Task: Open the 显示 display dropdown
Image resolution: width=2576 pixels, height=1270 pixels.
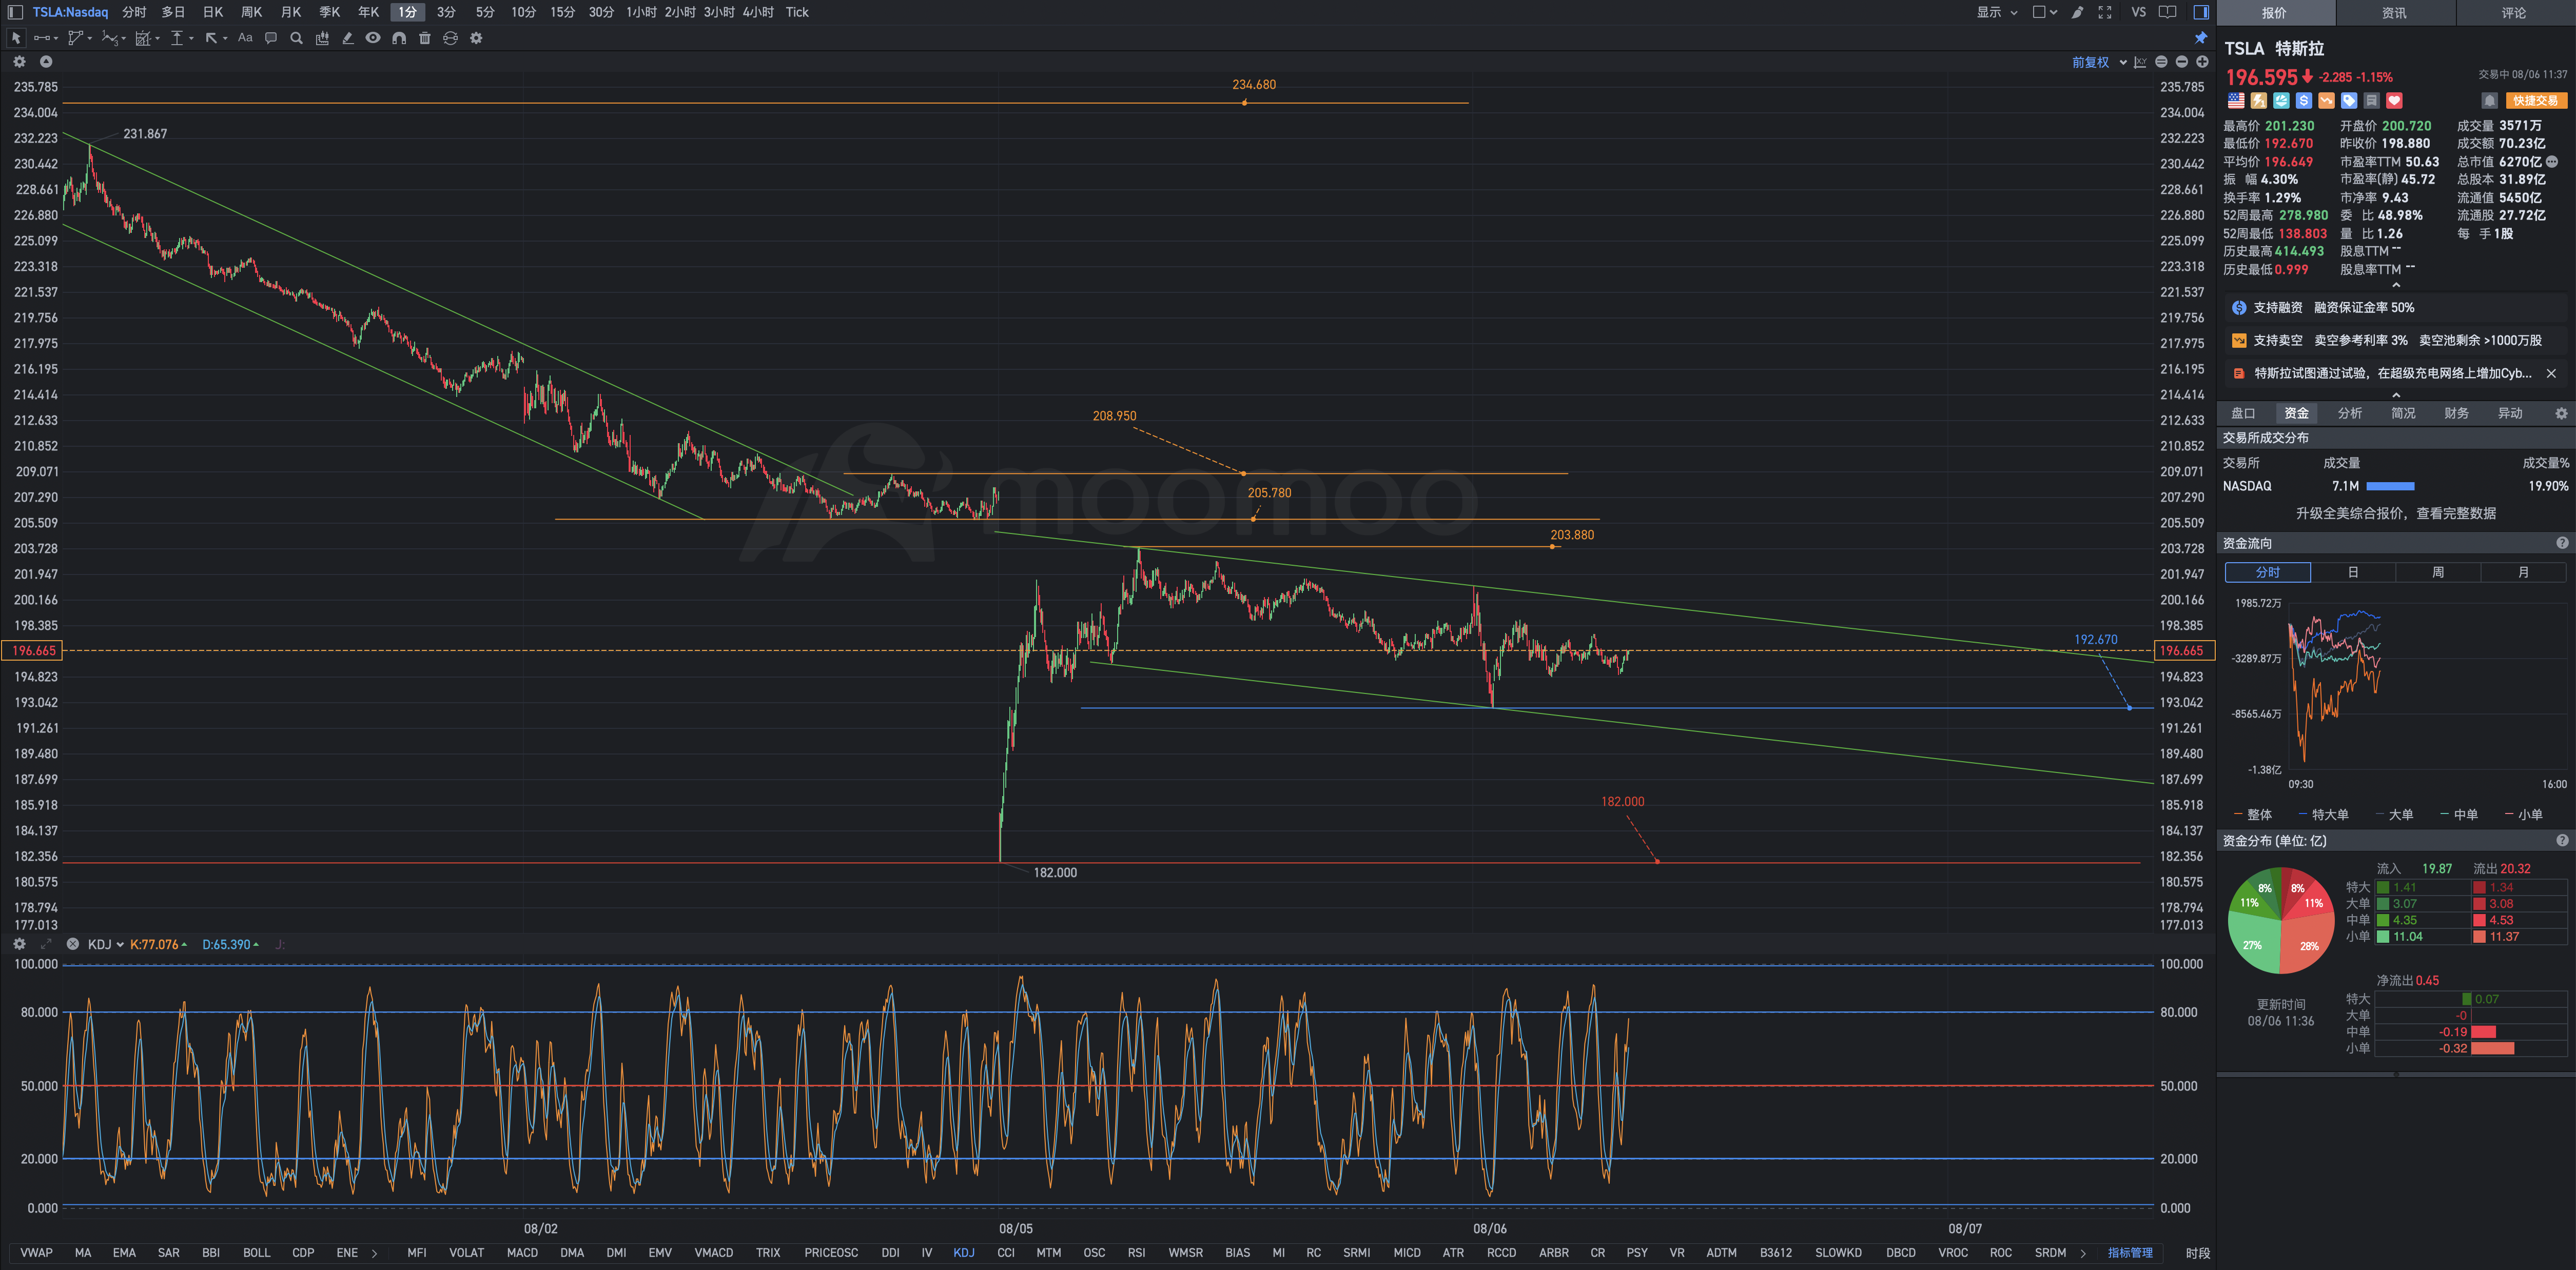Action: click(x=1997, y=12)
